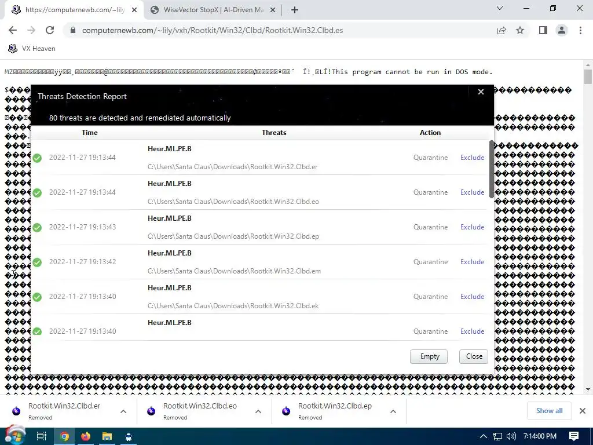Reload the current Chrome page

50,30
